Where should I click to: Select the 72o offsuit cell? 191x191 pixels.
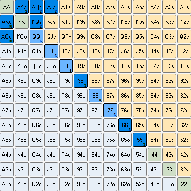(110, 184)
